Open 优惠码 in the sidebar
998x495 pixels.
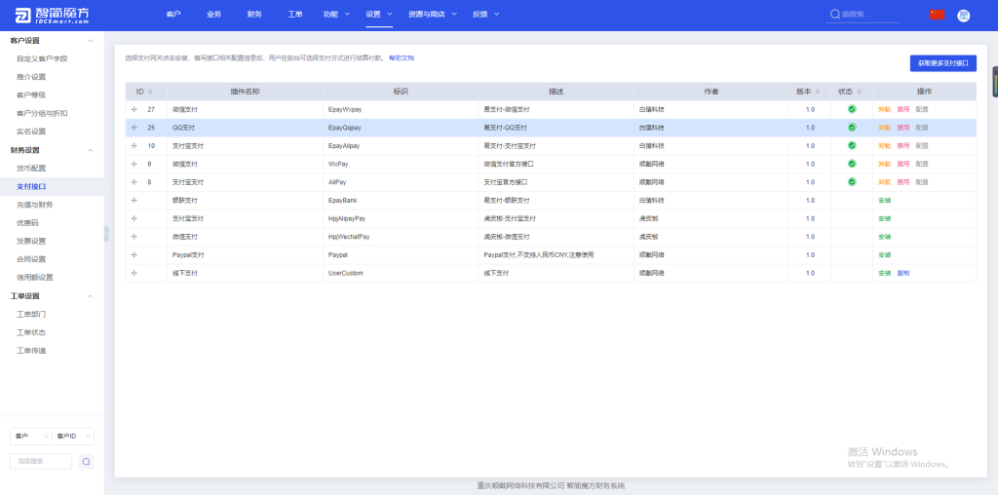pyautogui.click(x=27, y=223)
